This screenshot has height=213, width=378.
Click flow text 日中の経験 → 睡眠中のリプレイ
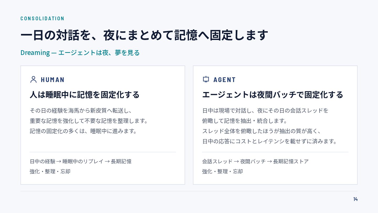[x=81, y=161]
